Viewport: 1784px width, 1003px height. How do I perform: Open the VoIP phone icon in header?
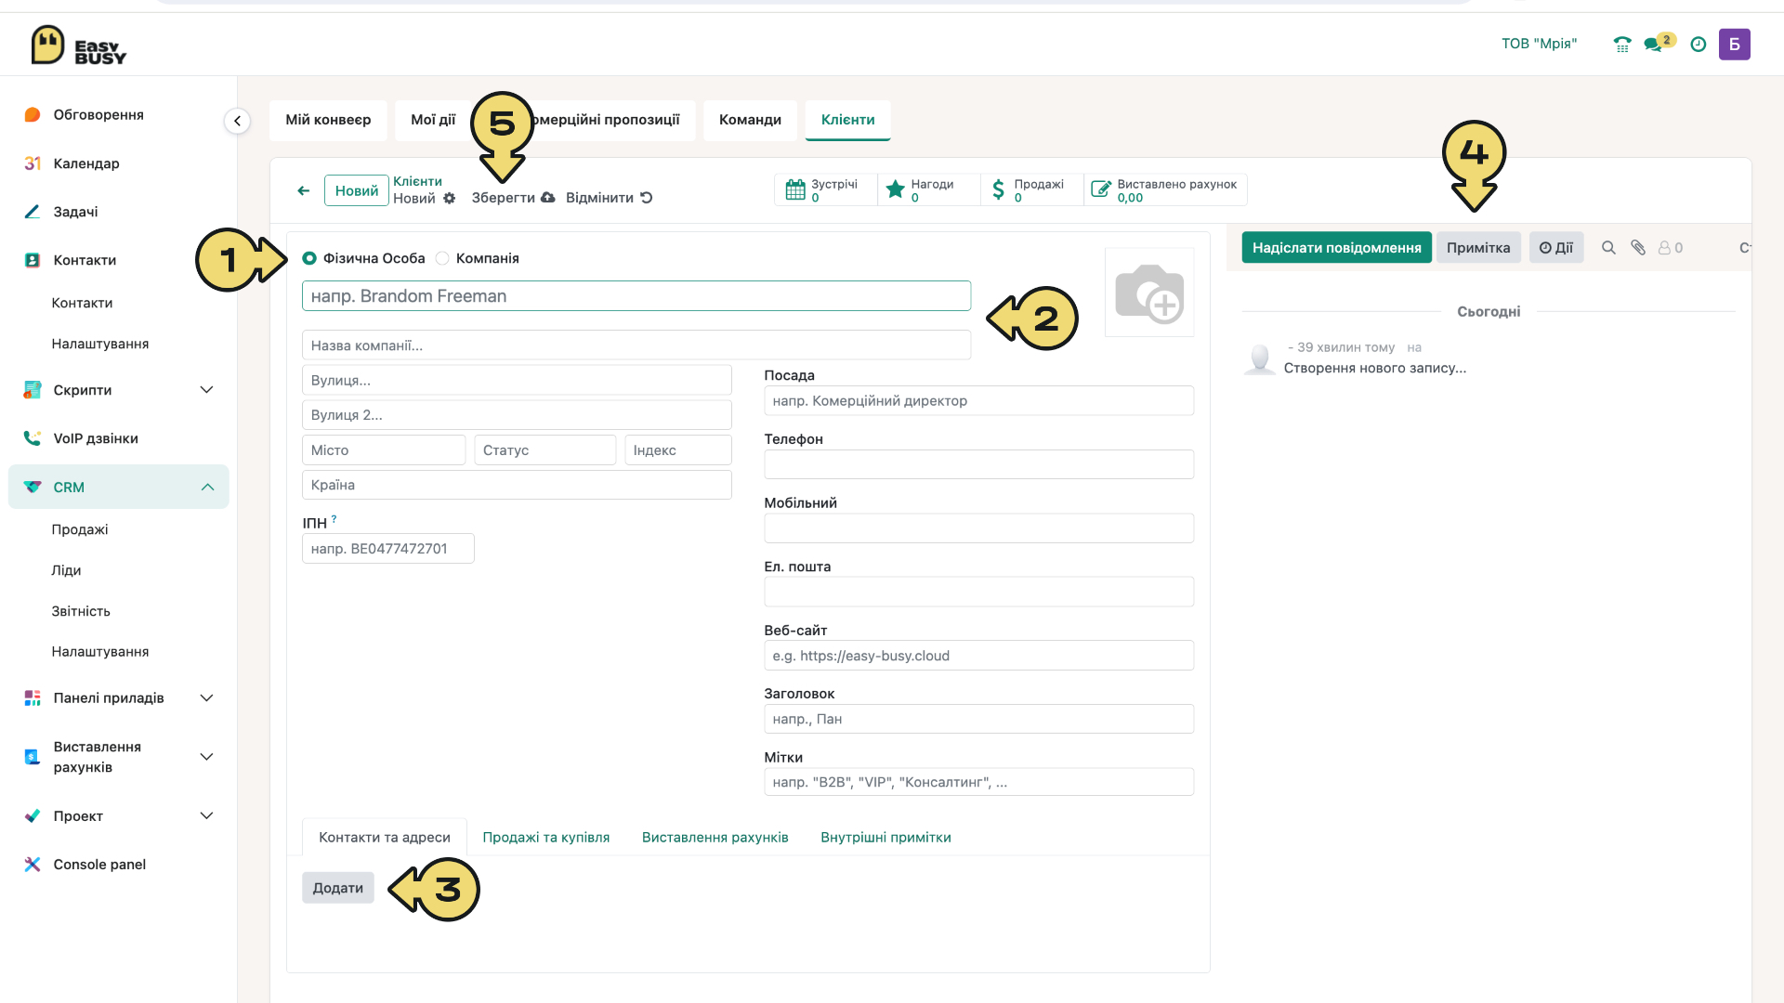[1622, 44]
